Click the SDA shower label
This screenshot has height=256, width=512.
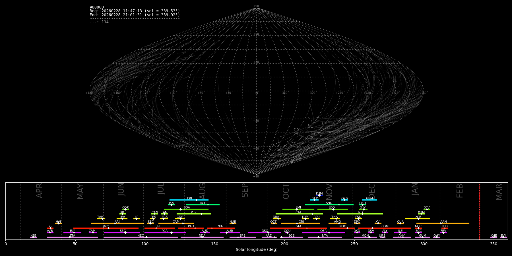187,208
